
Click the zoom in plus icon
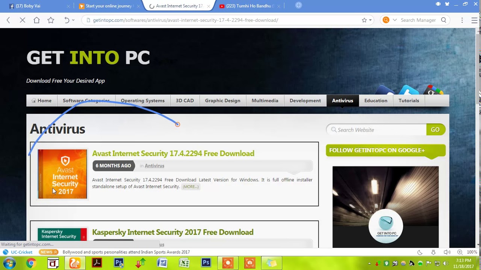coord(460,252)
